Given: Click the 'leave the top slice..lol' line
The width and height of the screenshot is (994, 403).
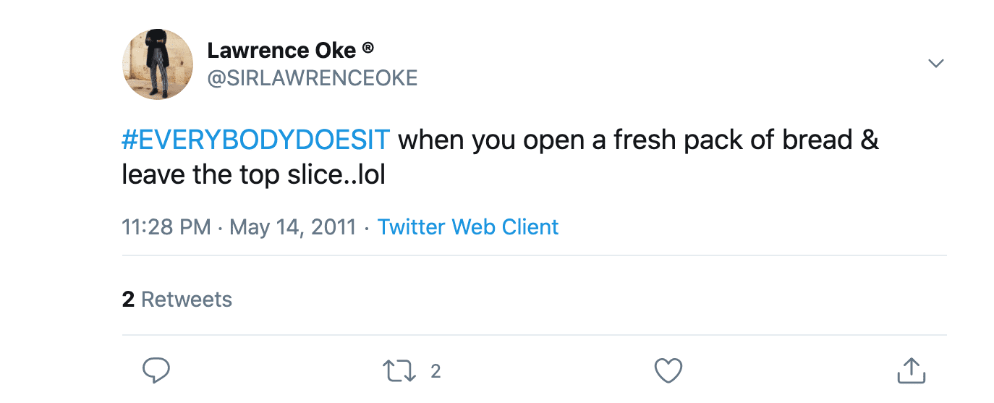Looking at the screenshot, I should click(x=253, y=175).
